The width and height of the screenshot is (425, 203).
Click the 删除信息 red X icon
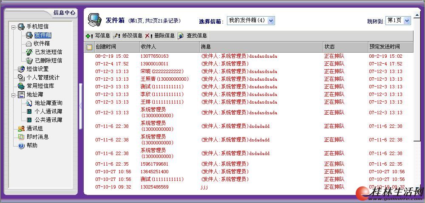pyautogui.click(x=148, y=36)
